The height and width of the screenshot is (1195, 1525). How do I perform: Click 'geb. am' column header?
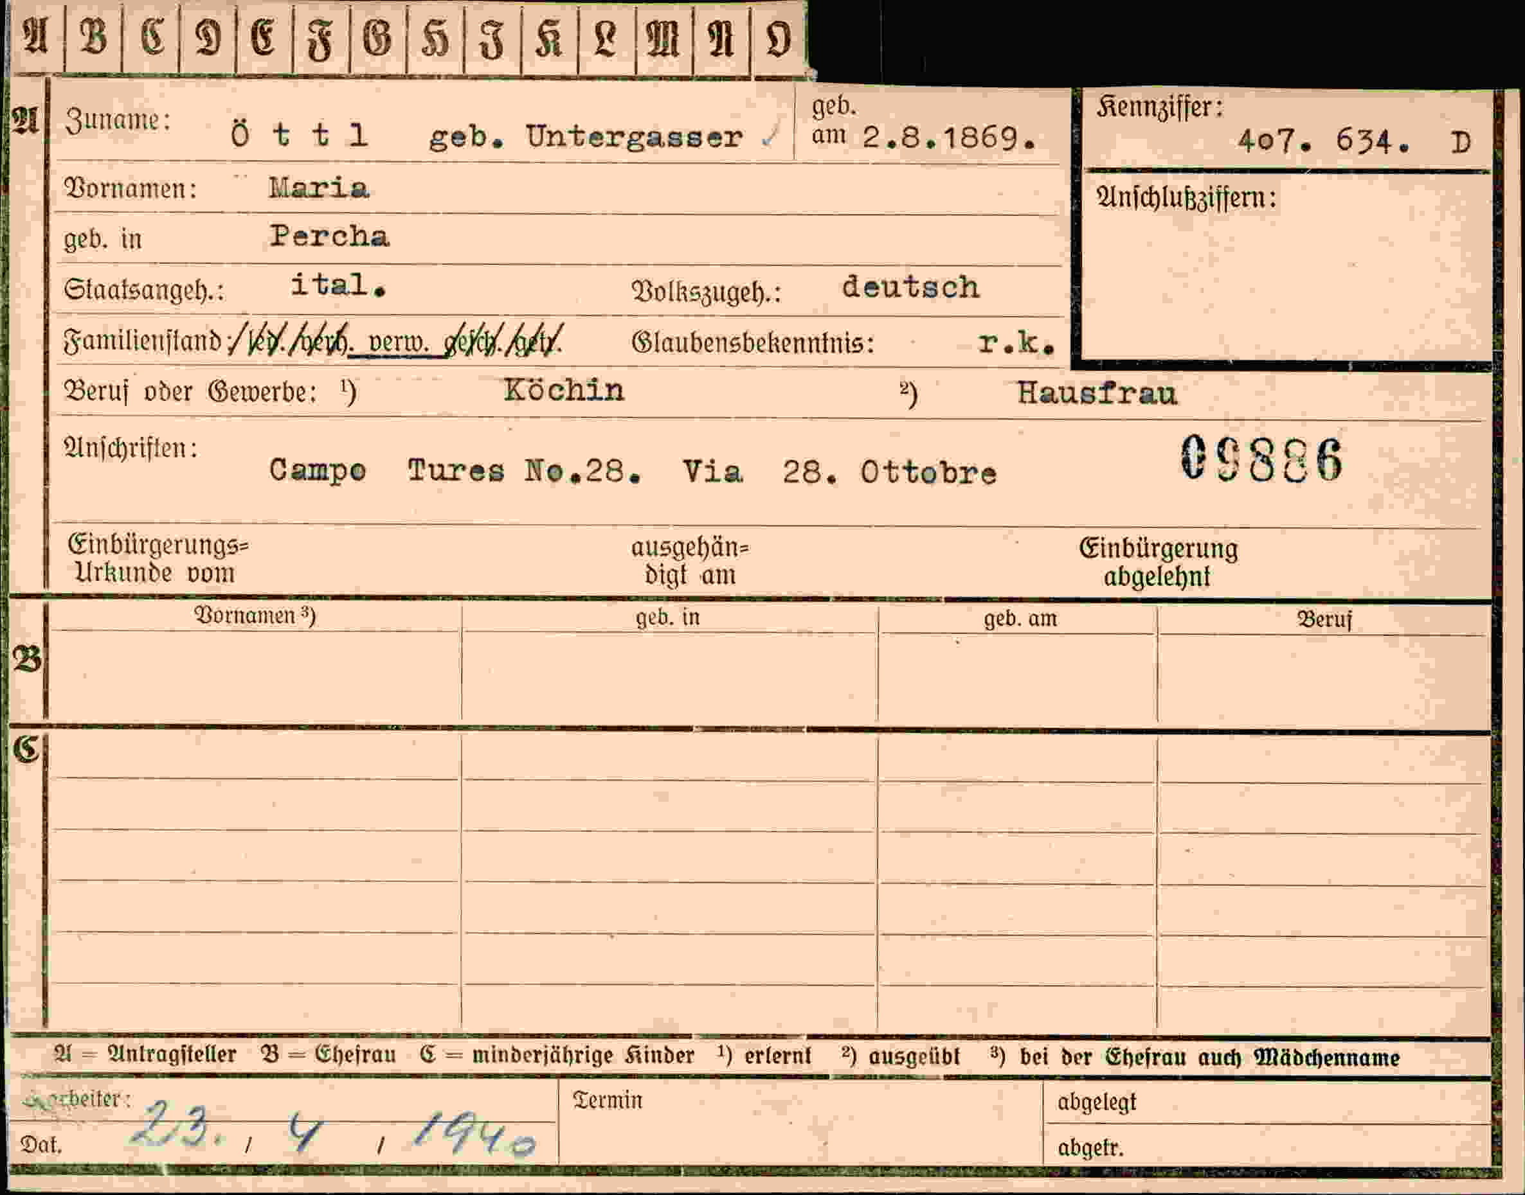pyautogui.click(x=1020, y=619)
